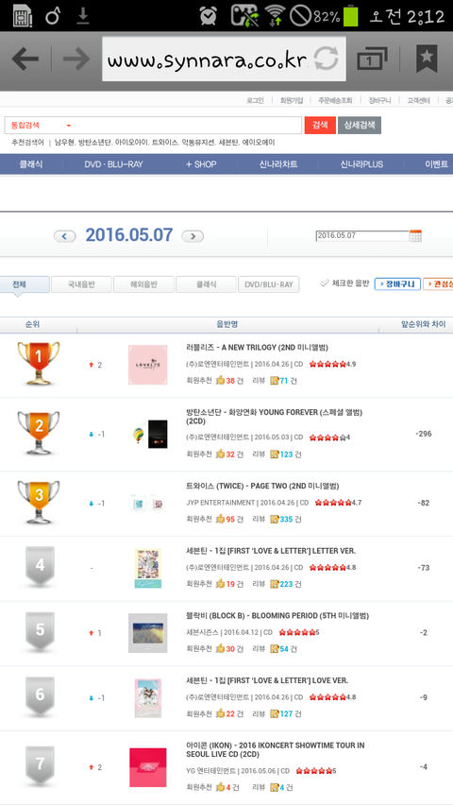Open 신나라차트 in navigation menu
Image resolution: width=453 pixels, height=806 pixels.
pyautogui.click(x=277, y=164)
